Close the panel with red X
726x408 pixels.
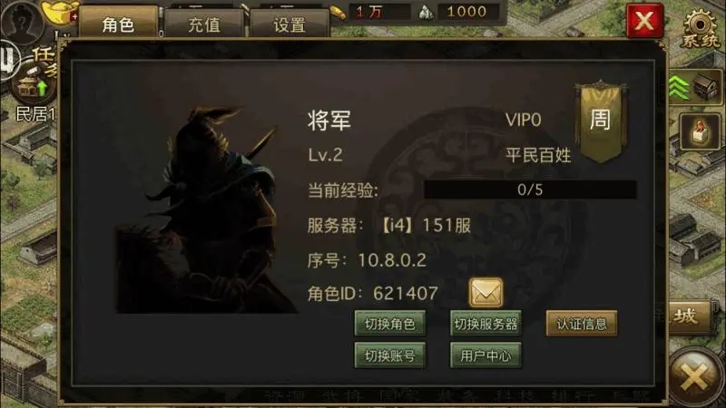tap(644, 21)
